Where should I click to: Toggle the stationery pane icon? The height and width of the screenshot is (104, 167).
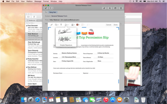point(121,8)
